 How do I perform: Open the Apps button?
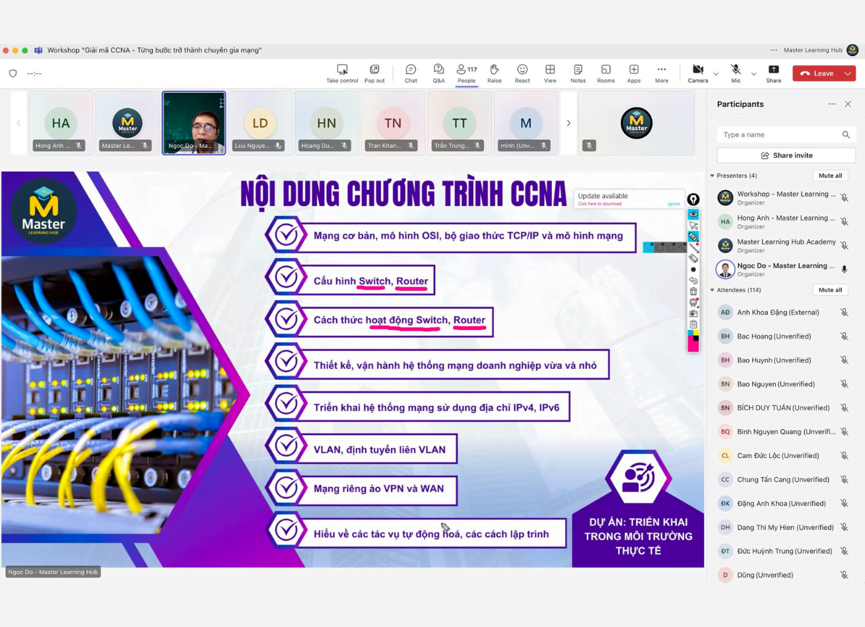click(x=633, y=73)
